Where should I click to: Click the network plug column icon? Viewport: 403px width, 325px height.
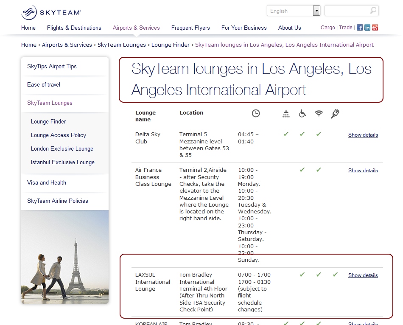(x=335, y=114)
